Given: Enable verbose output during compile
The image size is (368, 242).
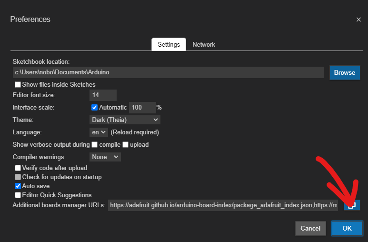Looking at the screenshot, I should tap(95, 145).
